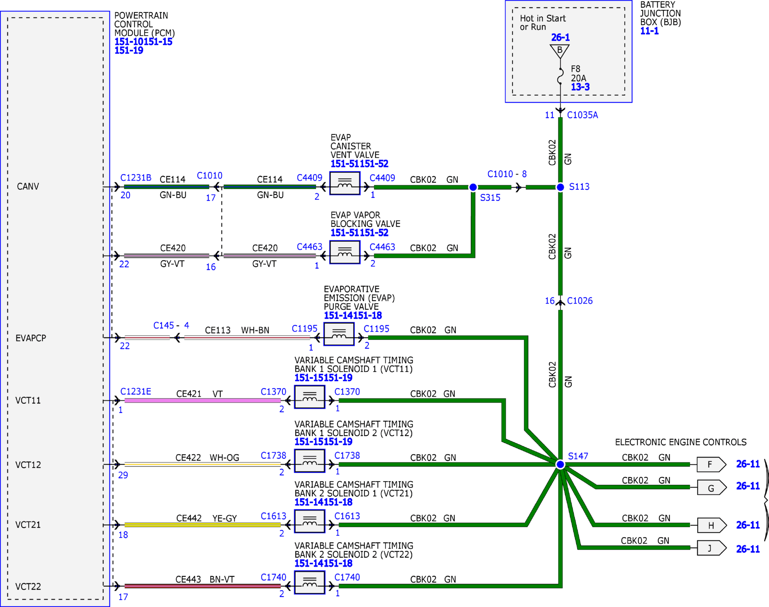Click the pink CE421 VT wire
This screenshot has width=769, height=607.
coord(203,401)
